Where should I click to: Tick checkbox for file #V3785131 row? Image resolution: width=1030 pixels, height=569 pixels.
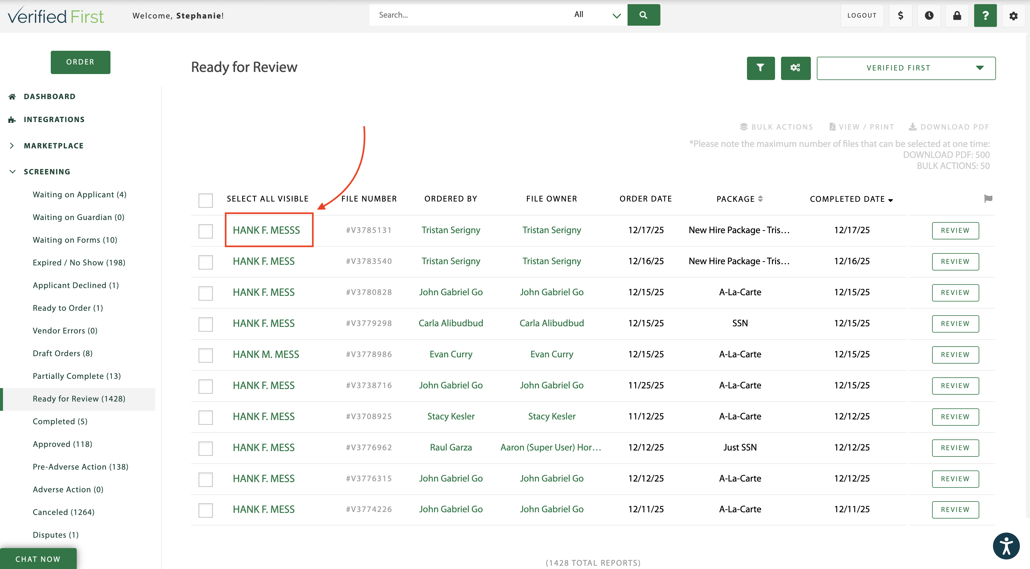pos(205,231)
